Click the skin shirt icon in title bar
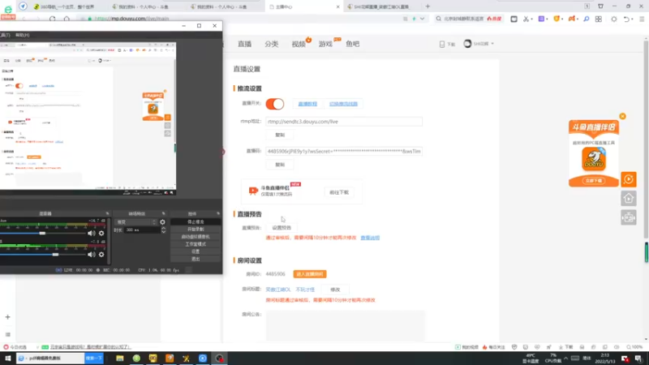Image resolution: width=649 pixels, height=365 pixels. click(600, 6)
